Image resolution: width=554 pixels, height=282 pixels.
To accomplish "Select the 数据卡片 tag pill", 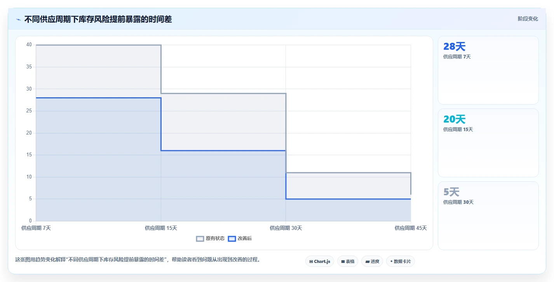I will pos(401,261).
